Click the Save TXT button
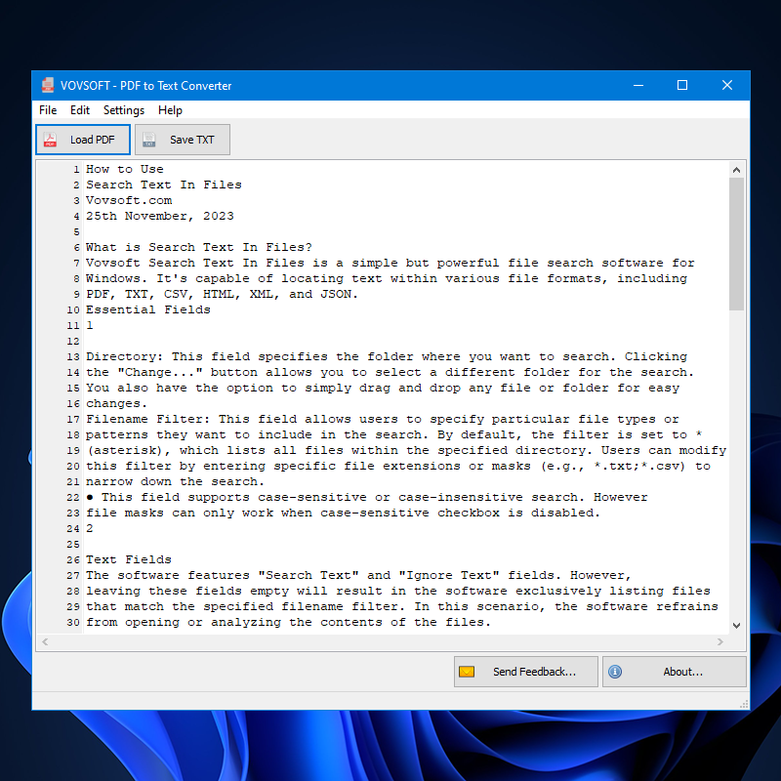 point(182,140)
